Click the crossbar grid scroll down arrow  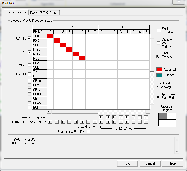[152, 107]
